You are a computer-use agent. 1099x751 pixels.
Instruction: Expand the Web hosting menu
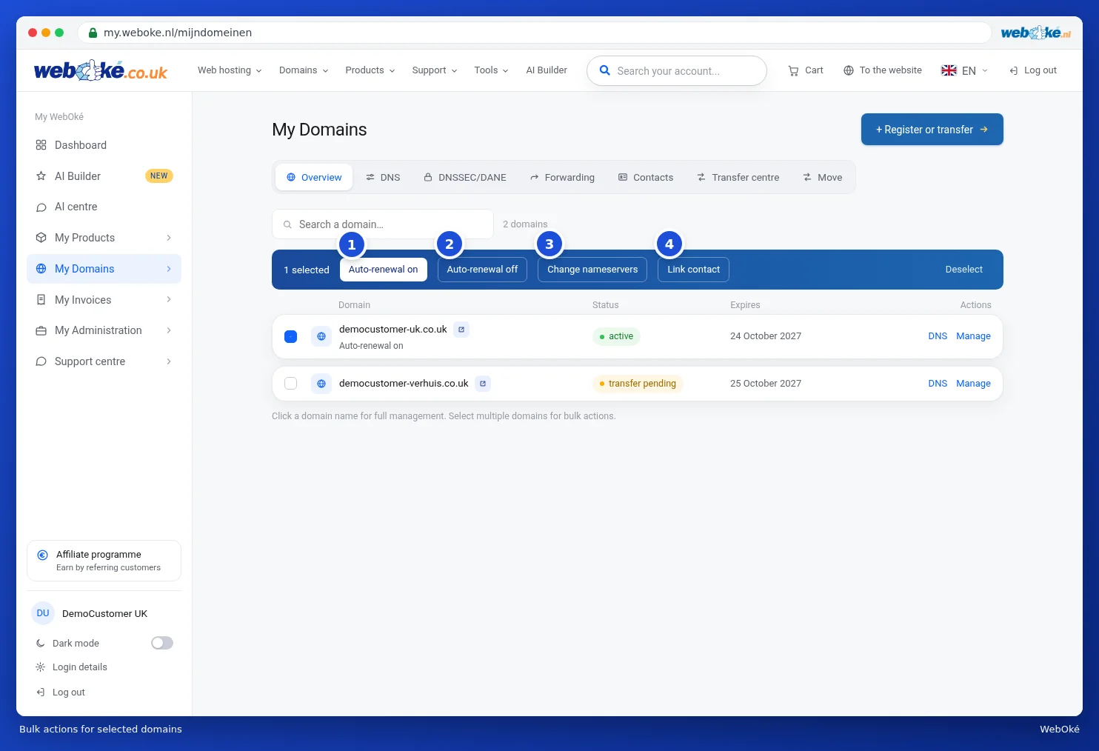pos(230,70)
